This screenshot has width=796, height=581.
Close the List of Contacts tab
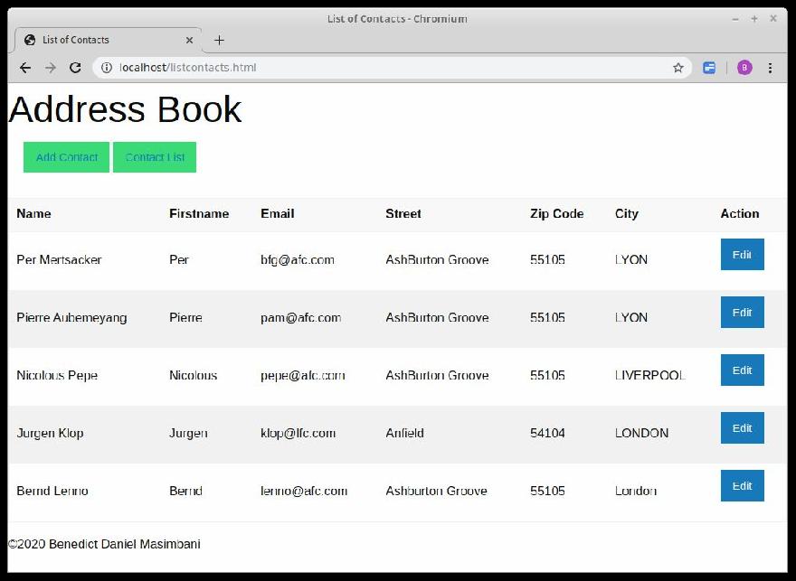click(189, 40)
